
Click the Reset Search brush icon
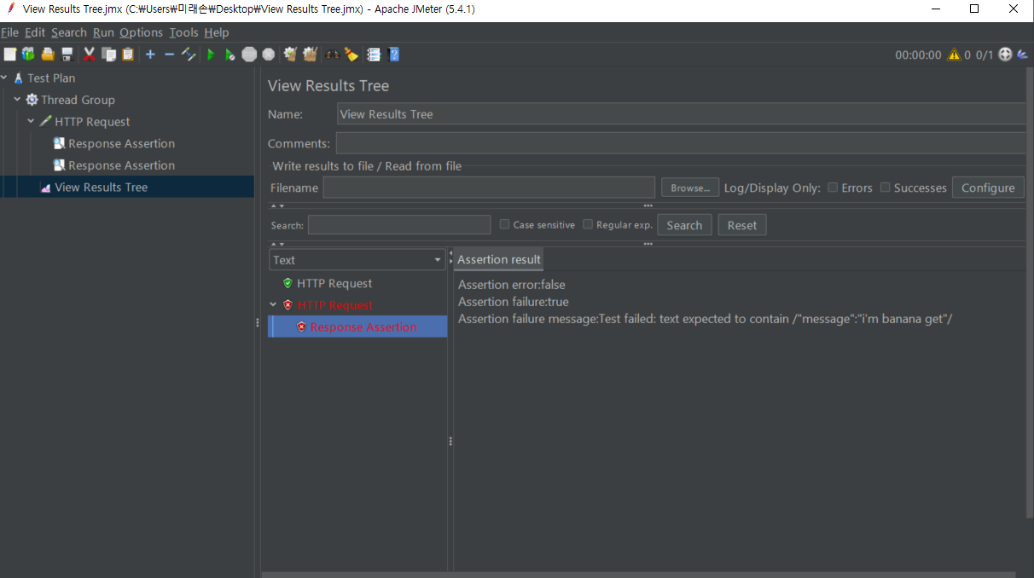coord(351,55)
